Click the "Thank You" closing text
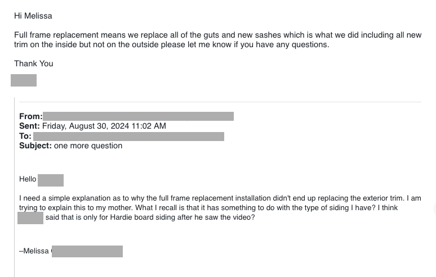The image size is (436, 277). [x=34, y=63]
